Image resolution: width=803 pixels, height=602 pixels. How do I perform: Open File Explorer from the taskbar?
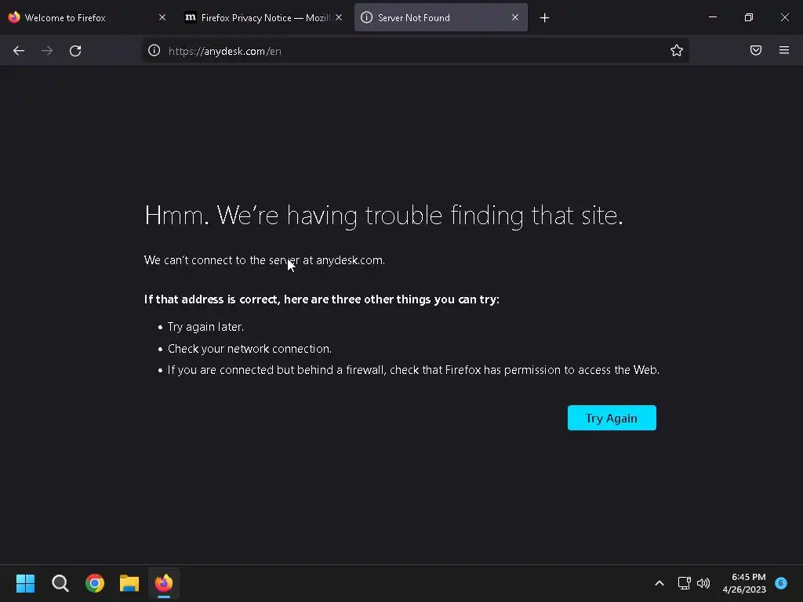pos(129,583)
